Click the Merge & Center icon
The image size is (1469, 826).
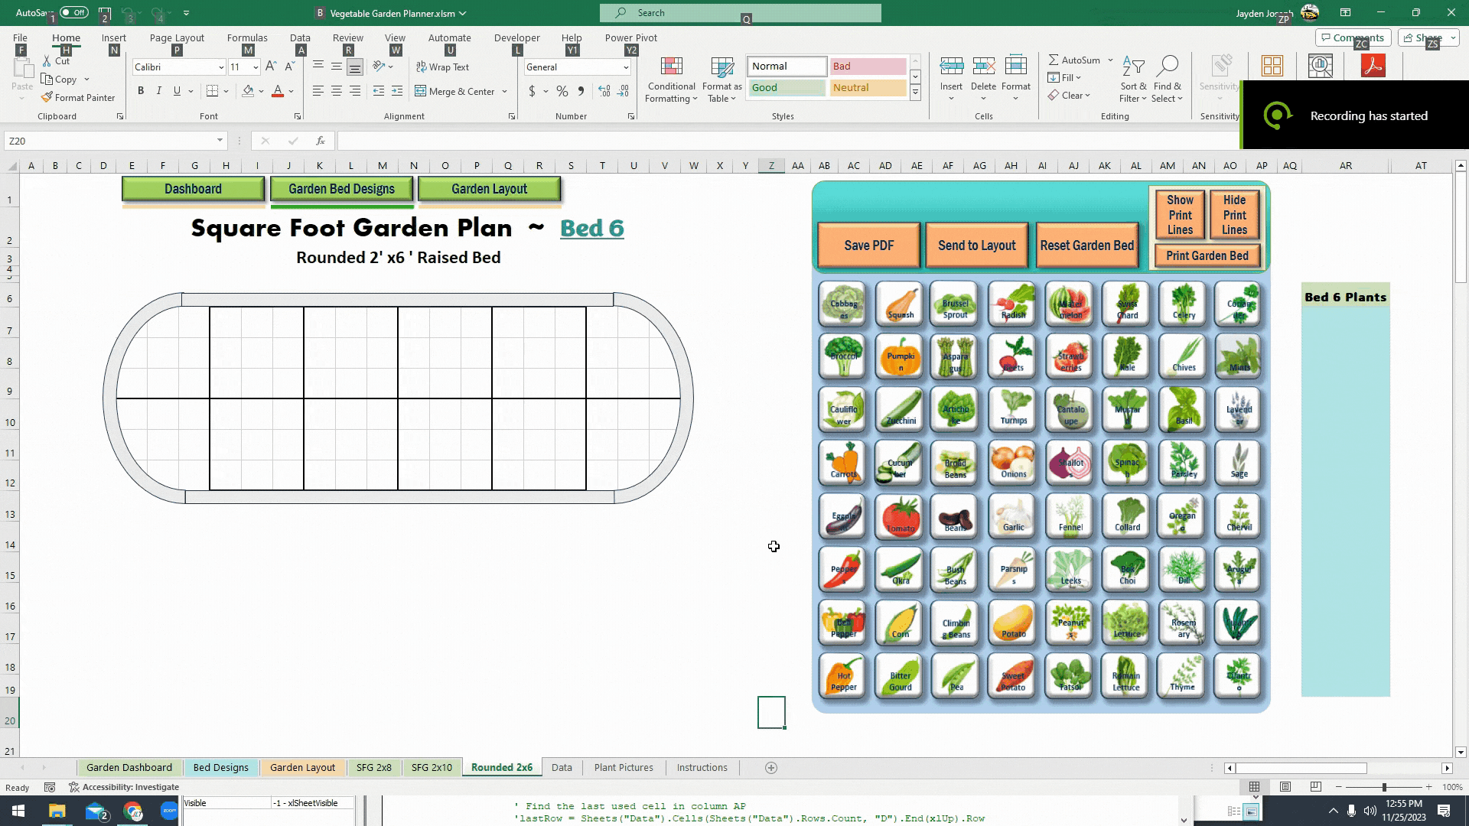point(421,91)
